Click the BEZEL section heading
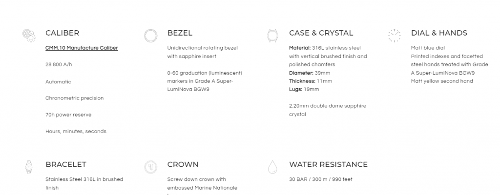The image size is (500, 195). tap(180, 33)
